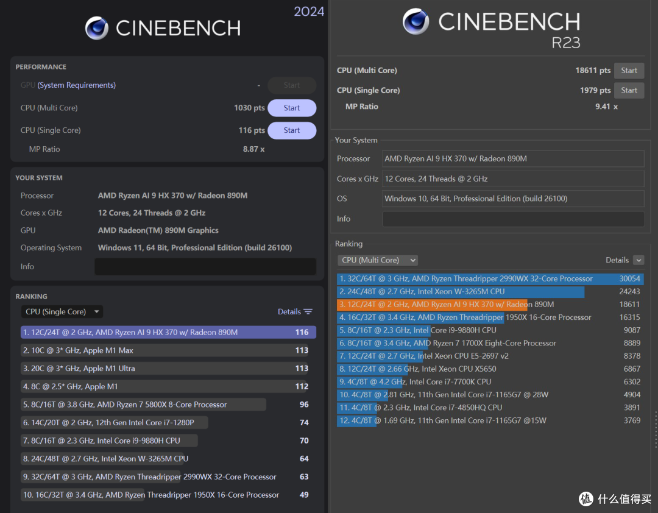Start the CPU (Multi Core) test in Cinebench 2024
The height and width of the screenshot is (513, 658).
292,108
